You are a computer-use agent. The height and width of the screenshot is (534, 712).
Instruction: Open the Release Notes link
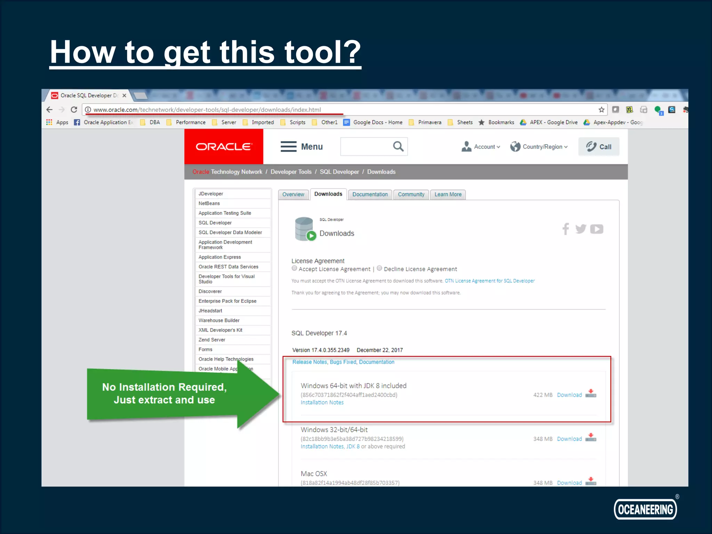click(x=309, y=362)
